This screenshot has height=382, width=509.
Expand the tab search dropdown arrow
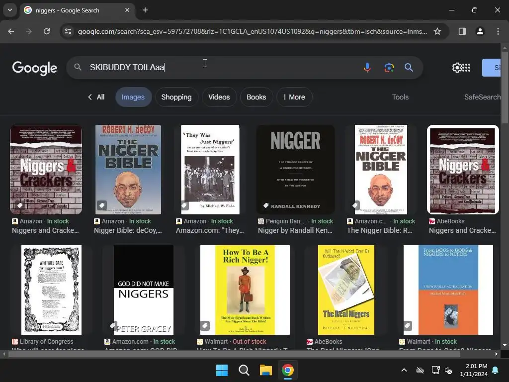[x=10, y=10]
